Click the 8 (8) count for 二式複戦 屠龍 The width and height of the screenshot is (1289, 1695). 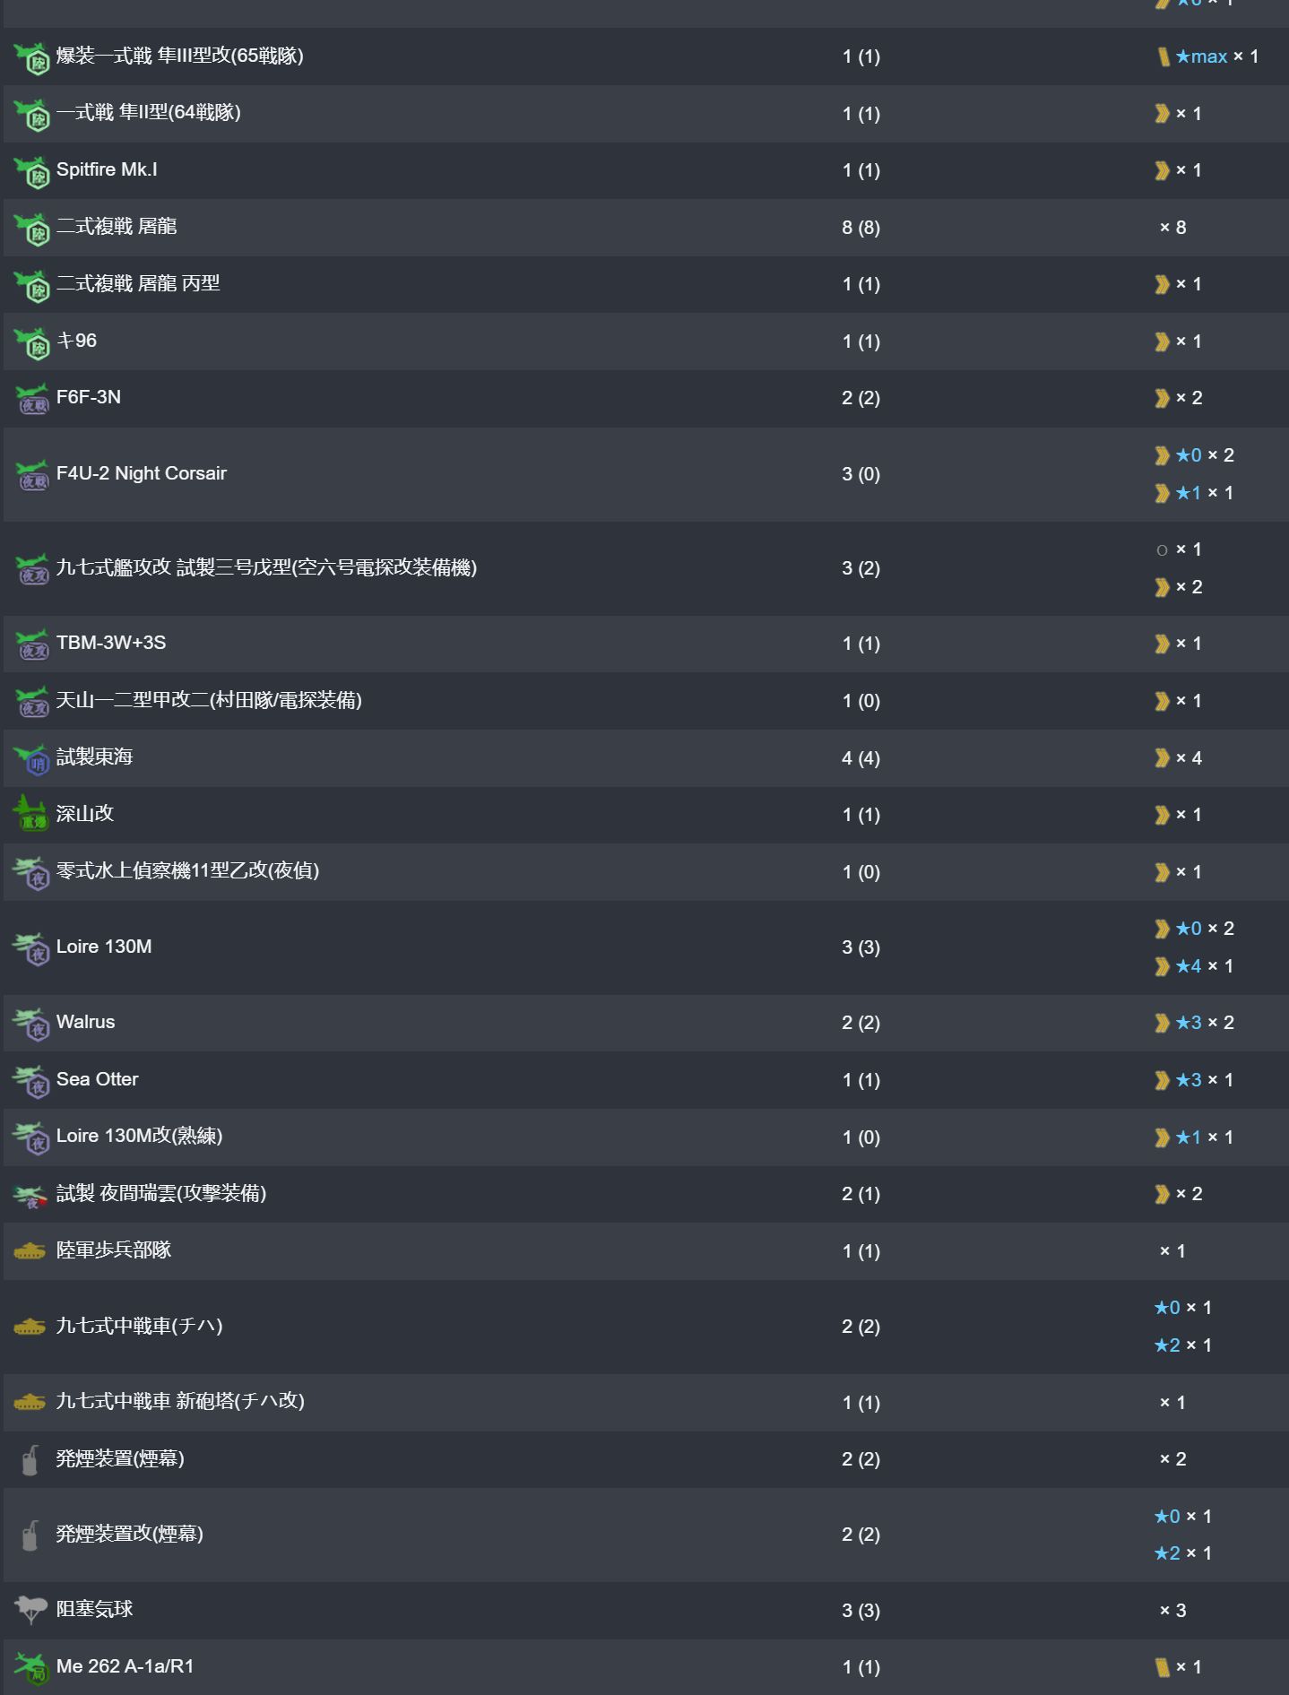(861, 228)
